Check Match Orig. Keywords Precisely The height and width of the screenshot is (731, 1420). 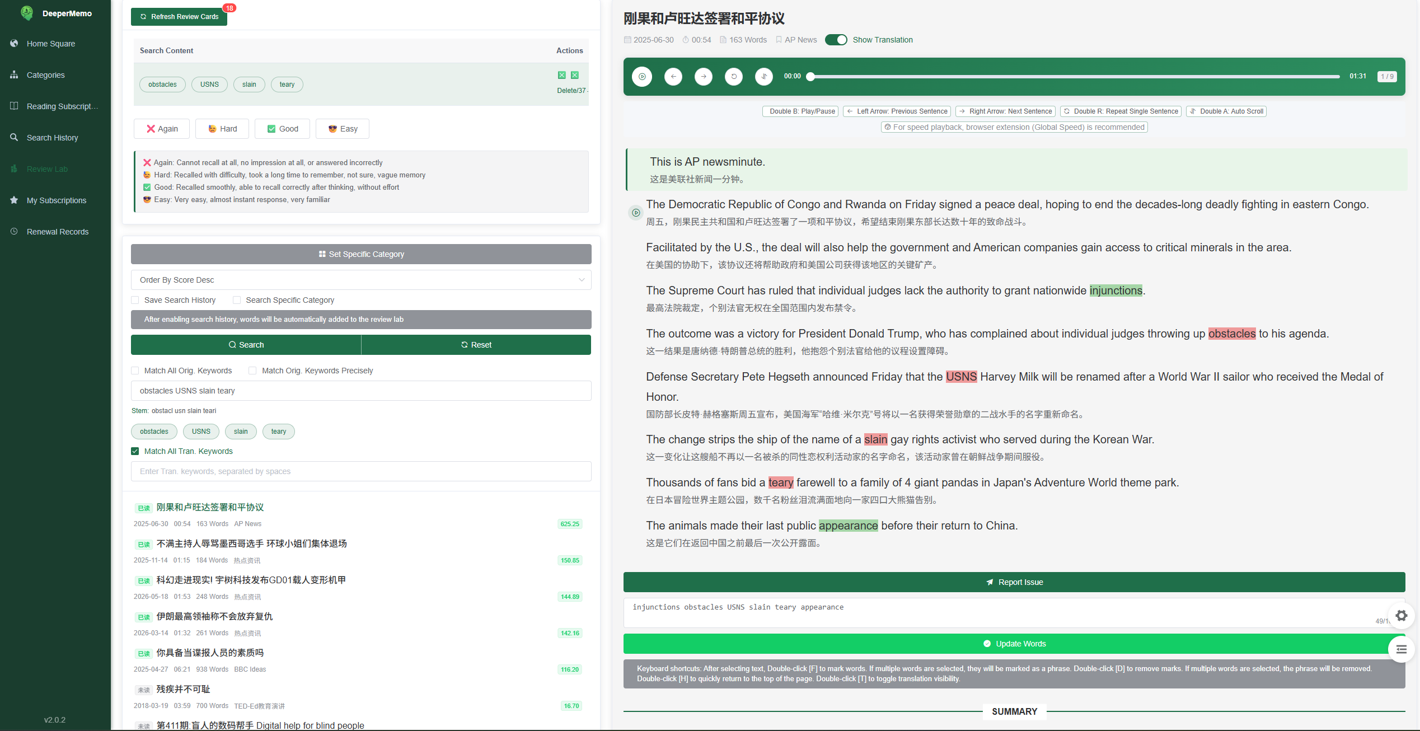pos(252,371)
